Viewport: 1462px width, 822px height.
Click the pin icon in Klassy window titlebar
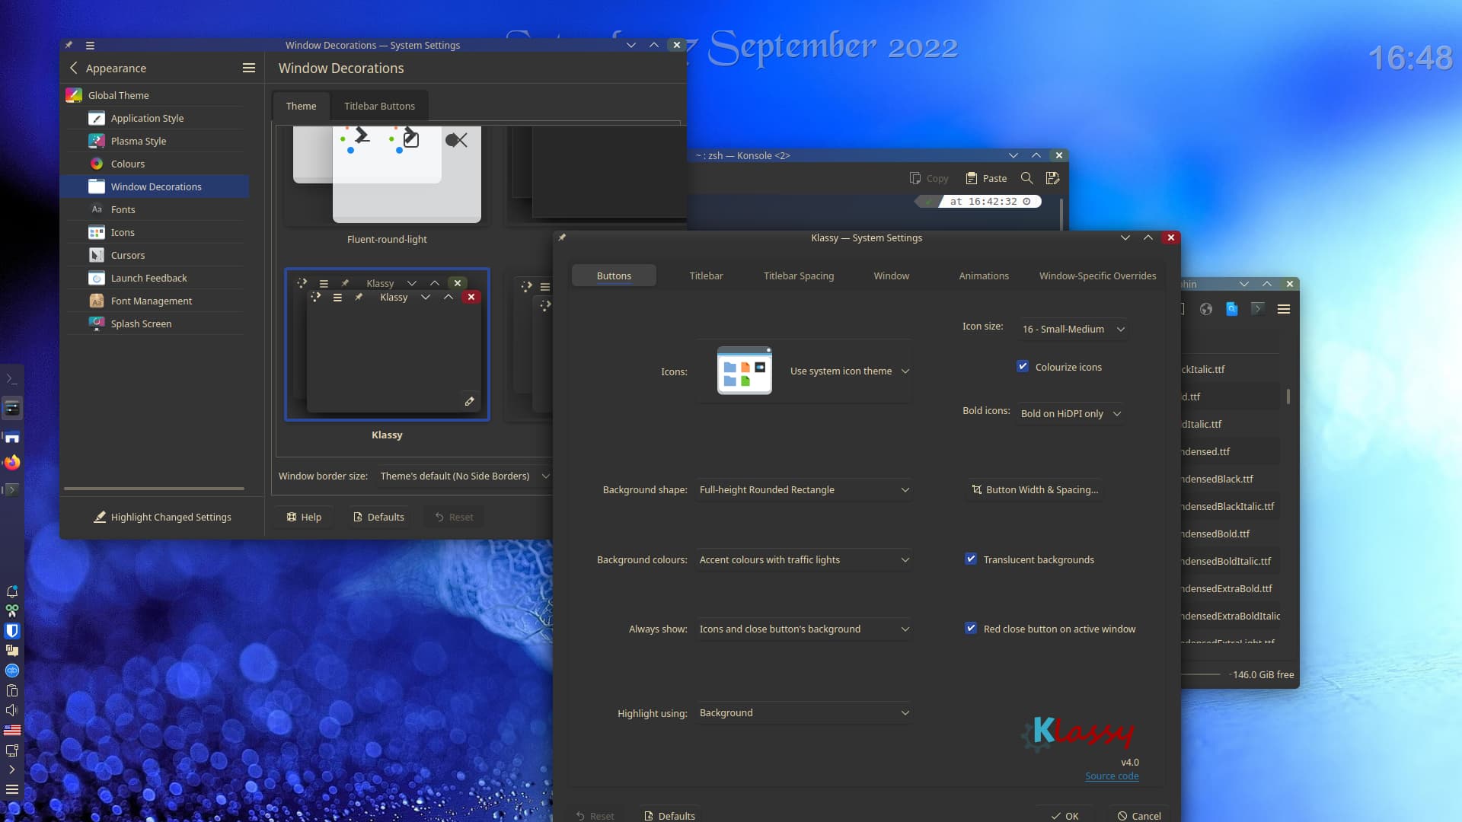(x=562, y=237)
